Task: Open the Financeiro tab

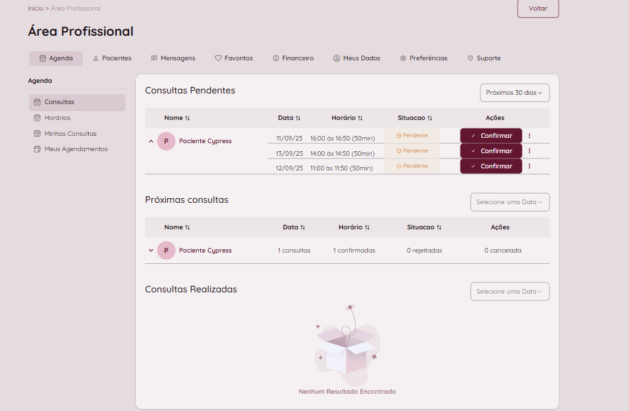Action: pyautogui.click(x=293, y=58)
